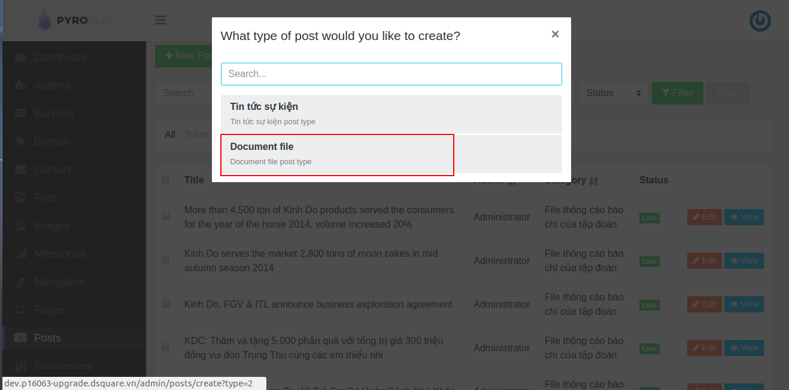Open the Status filter dropdown
The height and width of the screenshot is (390, 789).
(613, 93)
